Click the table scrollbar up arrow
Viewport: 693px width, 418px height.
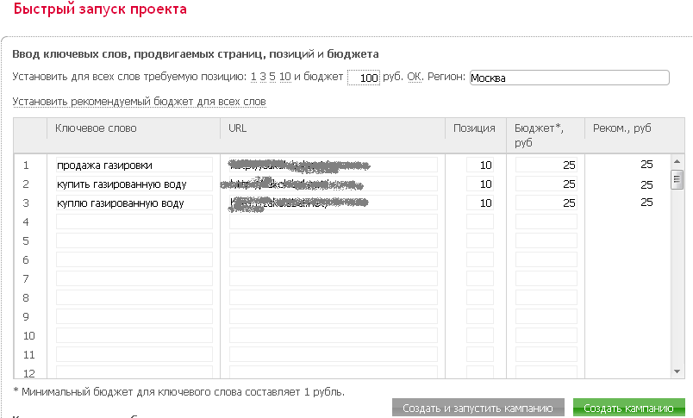[677, 160]
